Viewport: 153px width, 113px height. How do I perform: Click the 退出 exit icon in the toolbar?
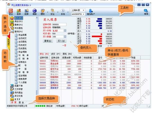coord(11,11)
